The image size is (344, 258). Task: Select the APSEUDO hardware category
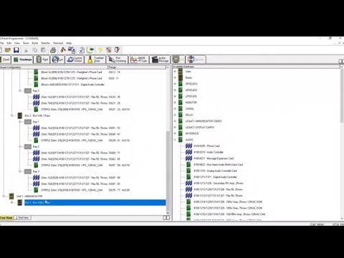[191, 90]
